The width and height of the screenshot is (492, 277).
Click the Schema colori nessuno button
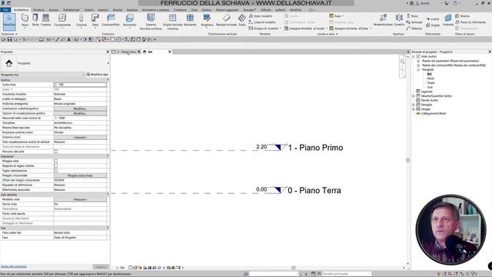80,137
